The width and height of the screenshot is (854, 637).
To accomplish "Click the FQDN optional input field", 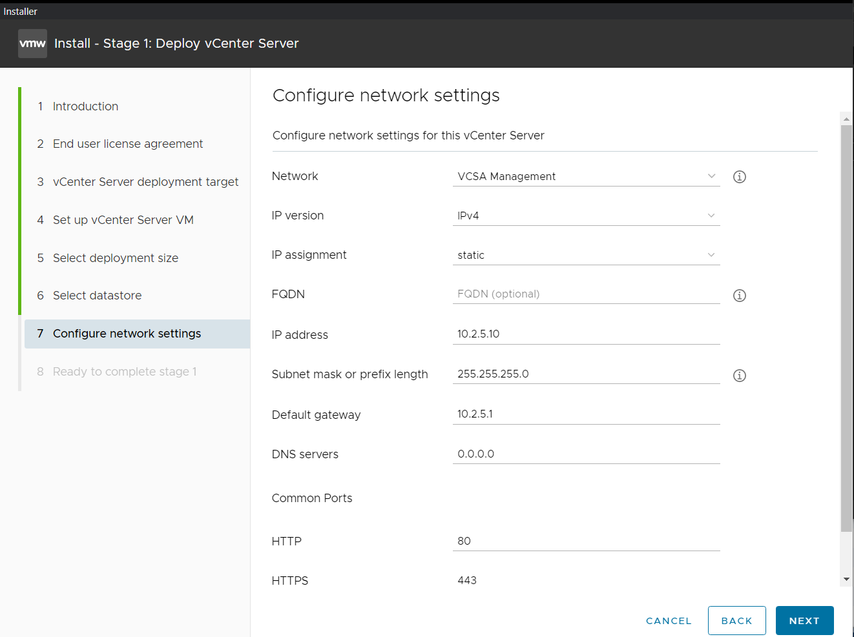I will (586, 294).
